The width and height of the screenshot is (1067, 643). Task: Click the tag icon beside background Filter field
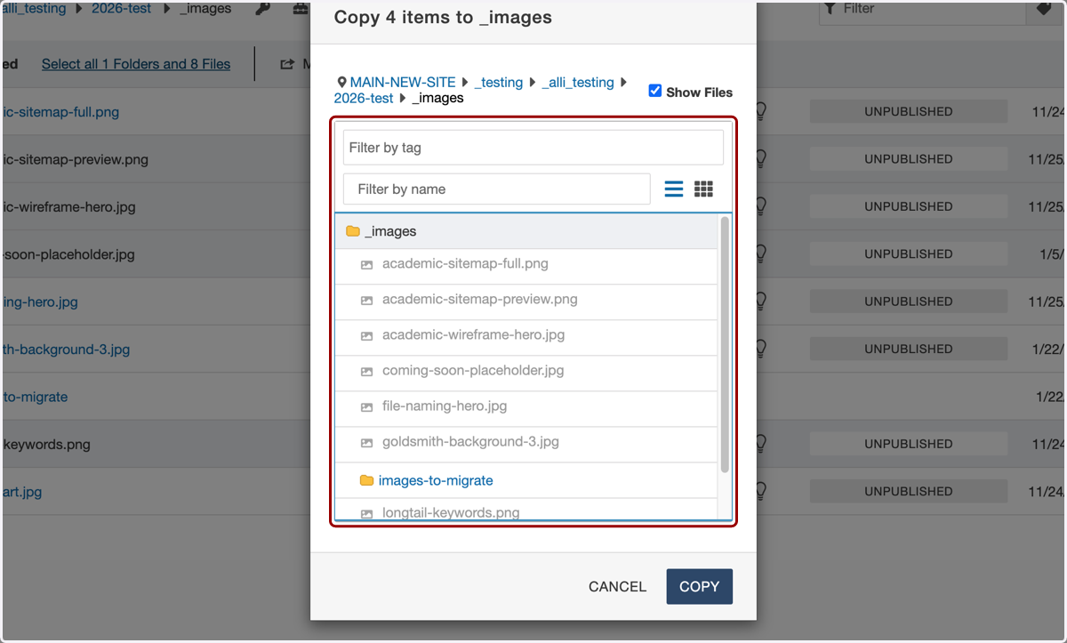pyautogui.click(x=1044, y=8)
